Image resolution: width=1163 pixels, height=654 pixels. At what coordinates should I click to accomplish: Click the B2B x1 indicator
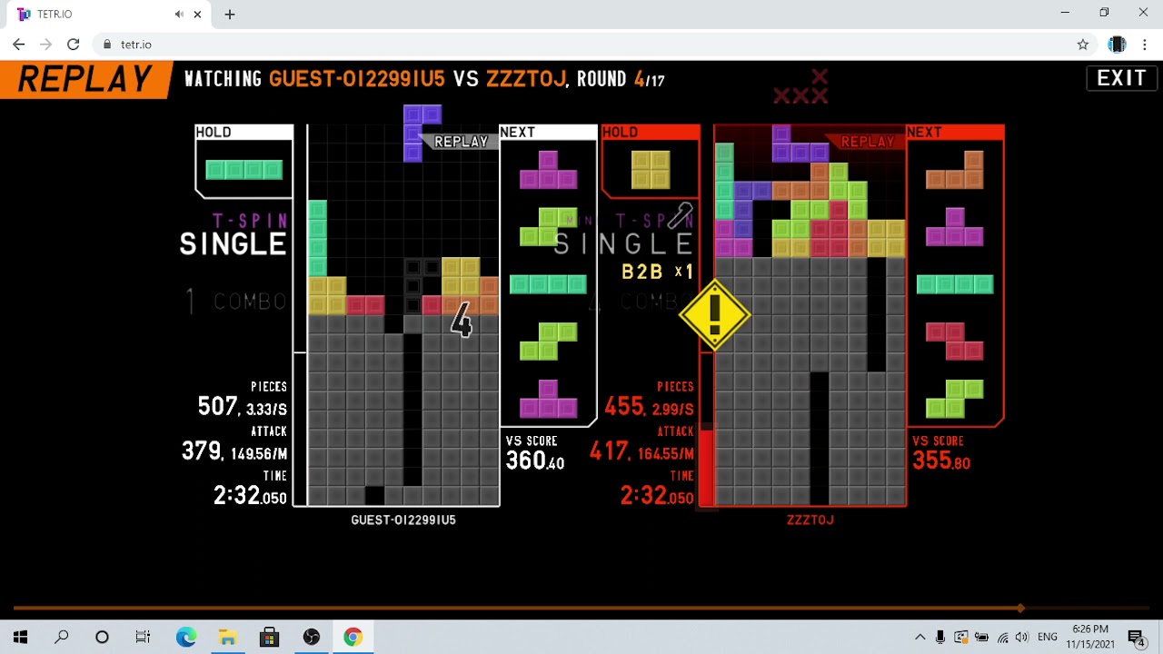[x=658, y=272]
